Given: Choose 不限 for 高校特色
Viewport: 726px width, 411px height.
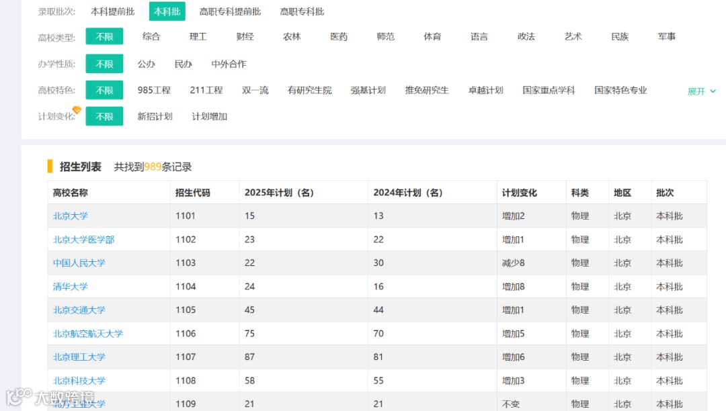Looking at the screenshot, I should (x=104, y=90).
